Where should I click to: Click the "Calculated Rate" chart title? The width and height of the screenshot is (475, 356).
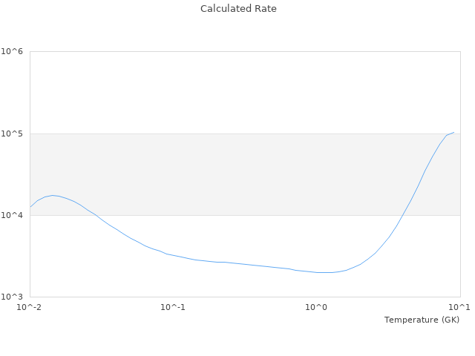point(237,9)
